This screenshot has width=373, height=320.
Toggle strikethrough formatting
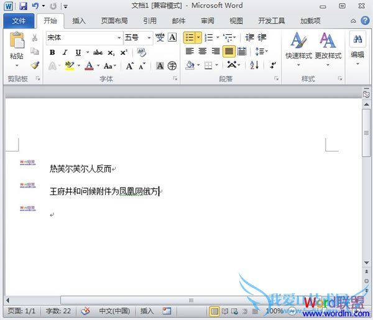pos(98,52)
